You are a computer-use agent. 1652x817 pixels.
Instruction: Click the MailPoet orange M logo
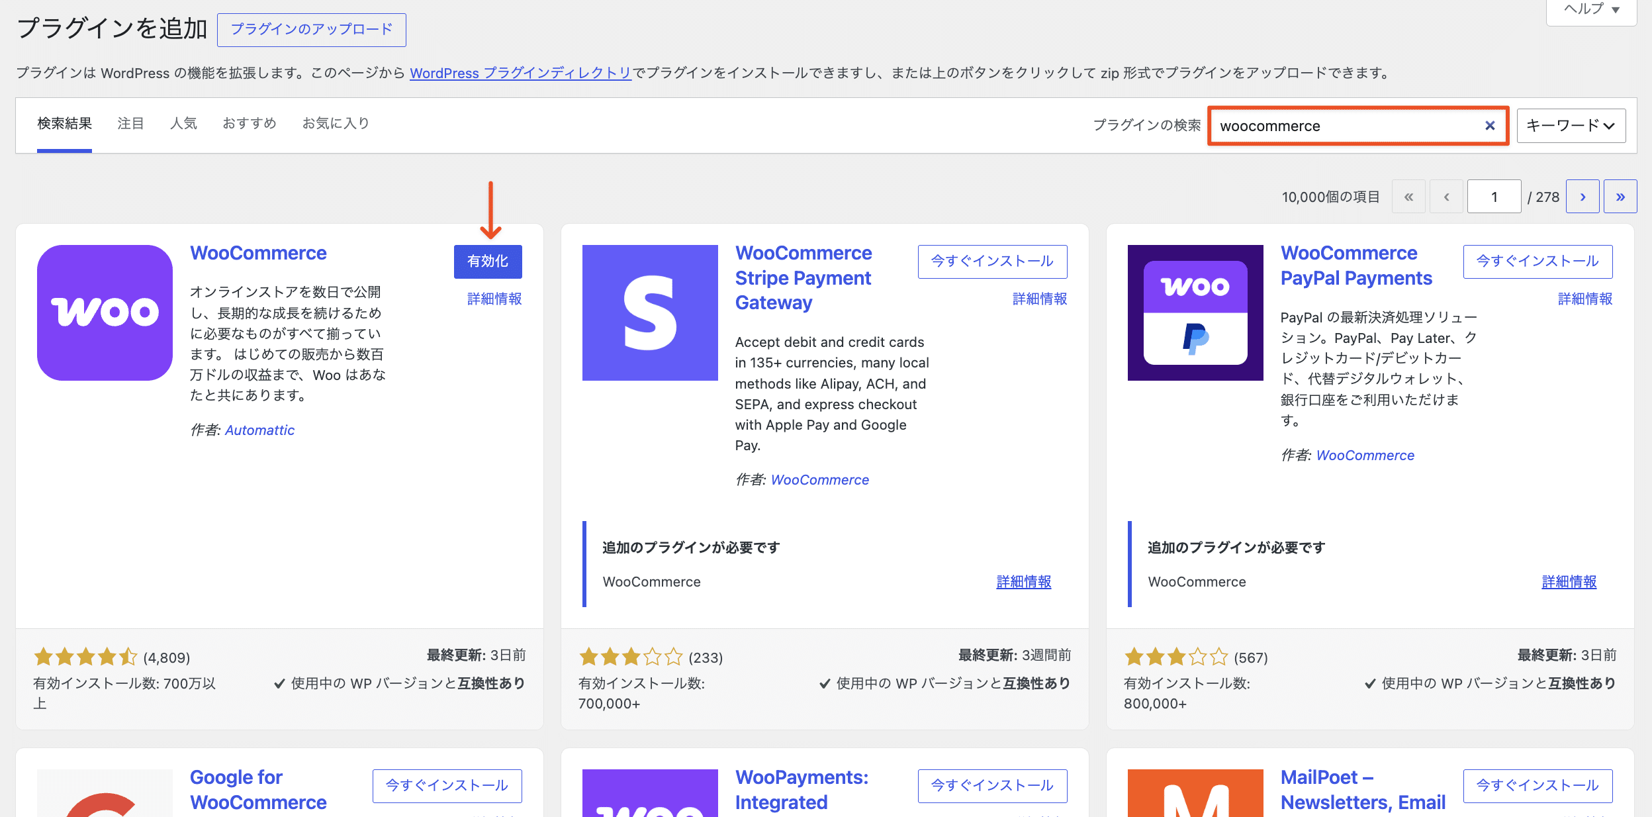click(x=1195, y=793)
